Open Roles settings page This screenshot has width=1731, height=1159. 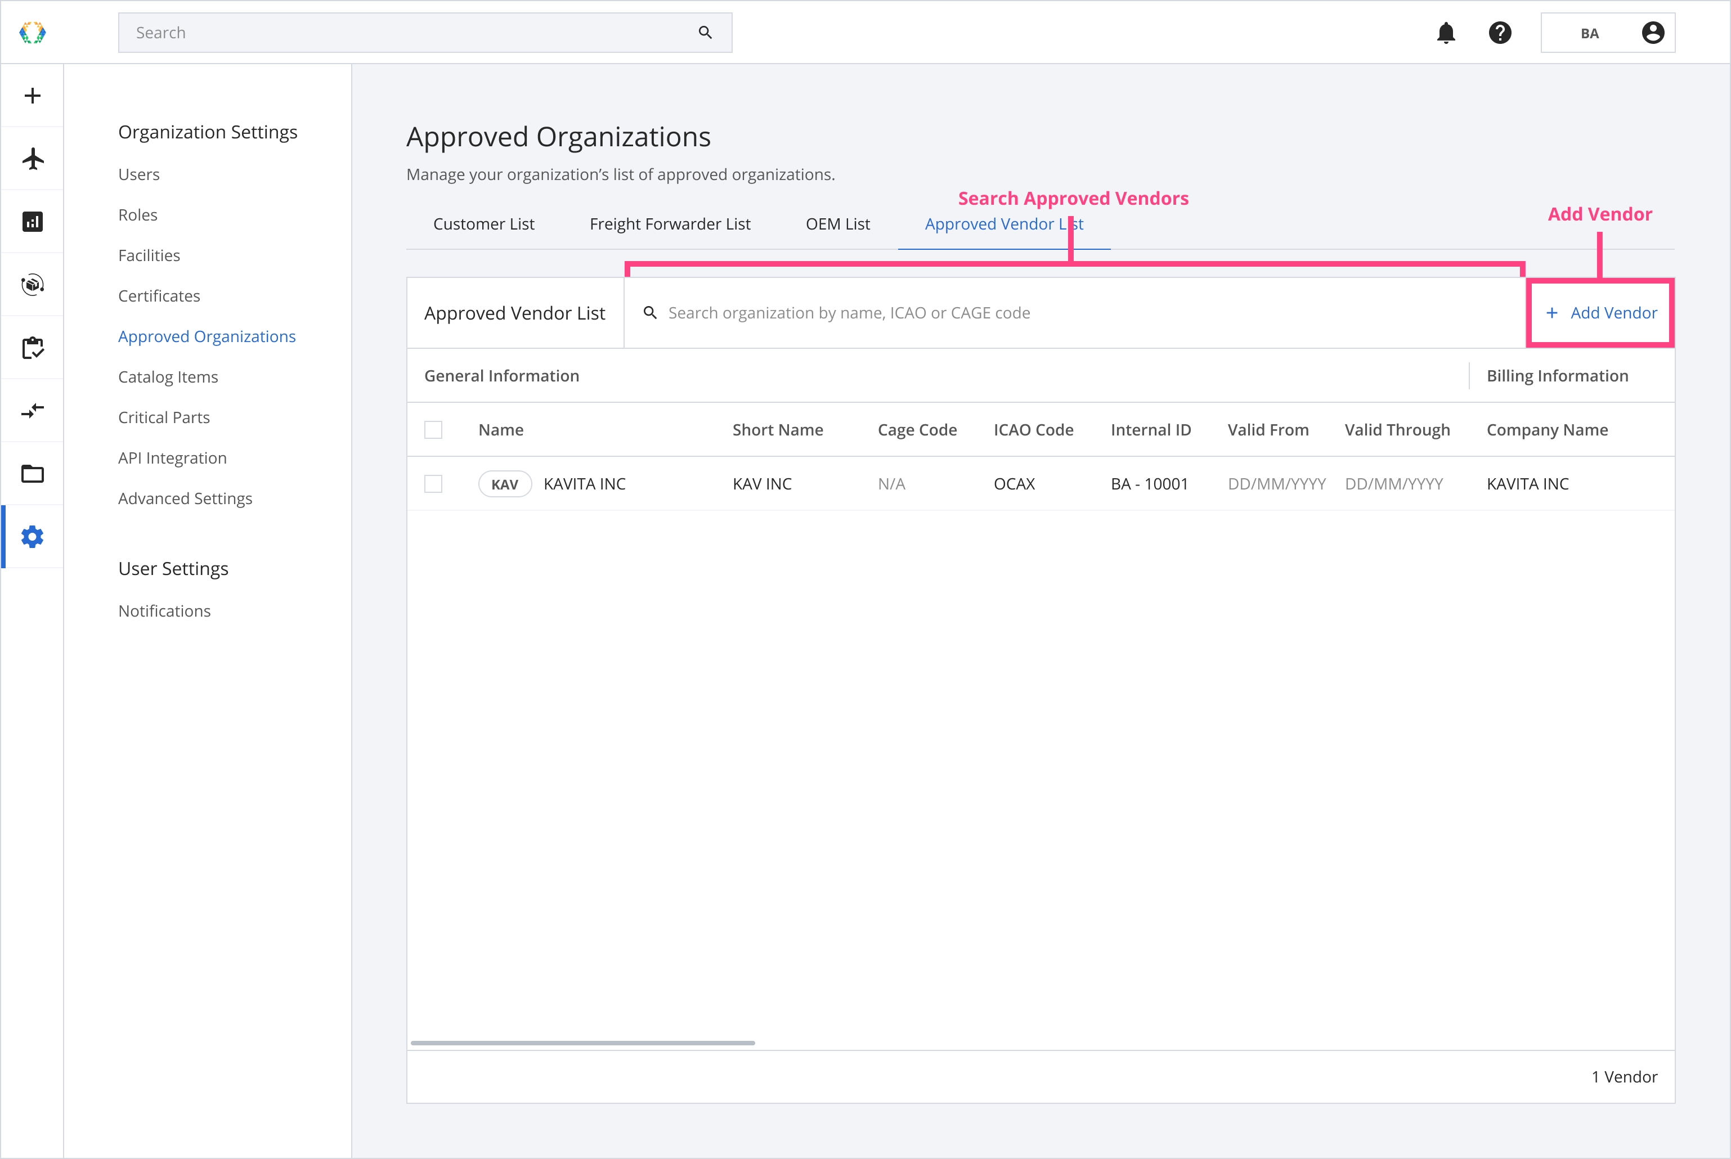tap(137, 215)
